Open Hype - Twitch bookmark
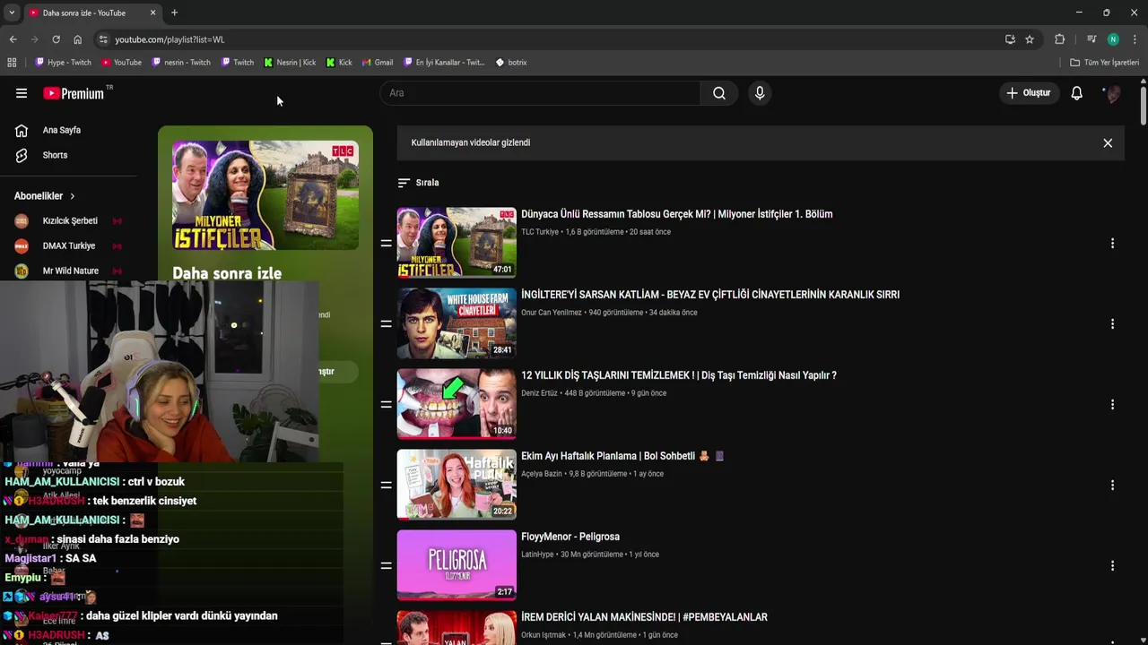 (63, 63)
